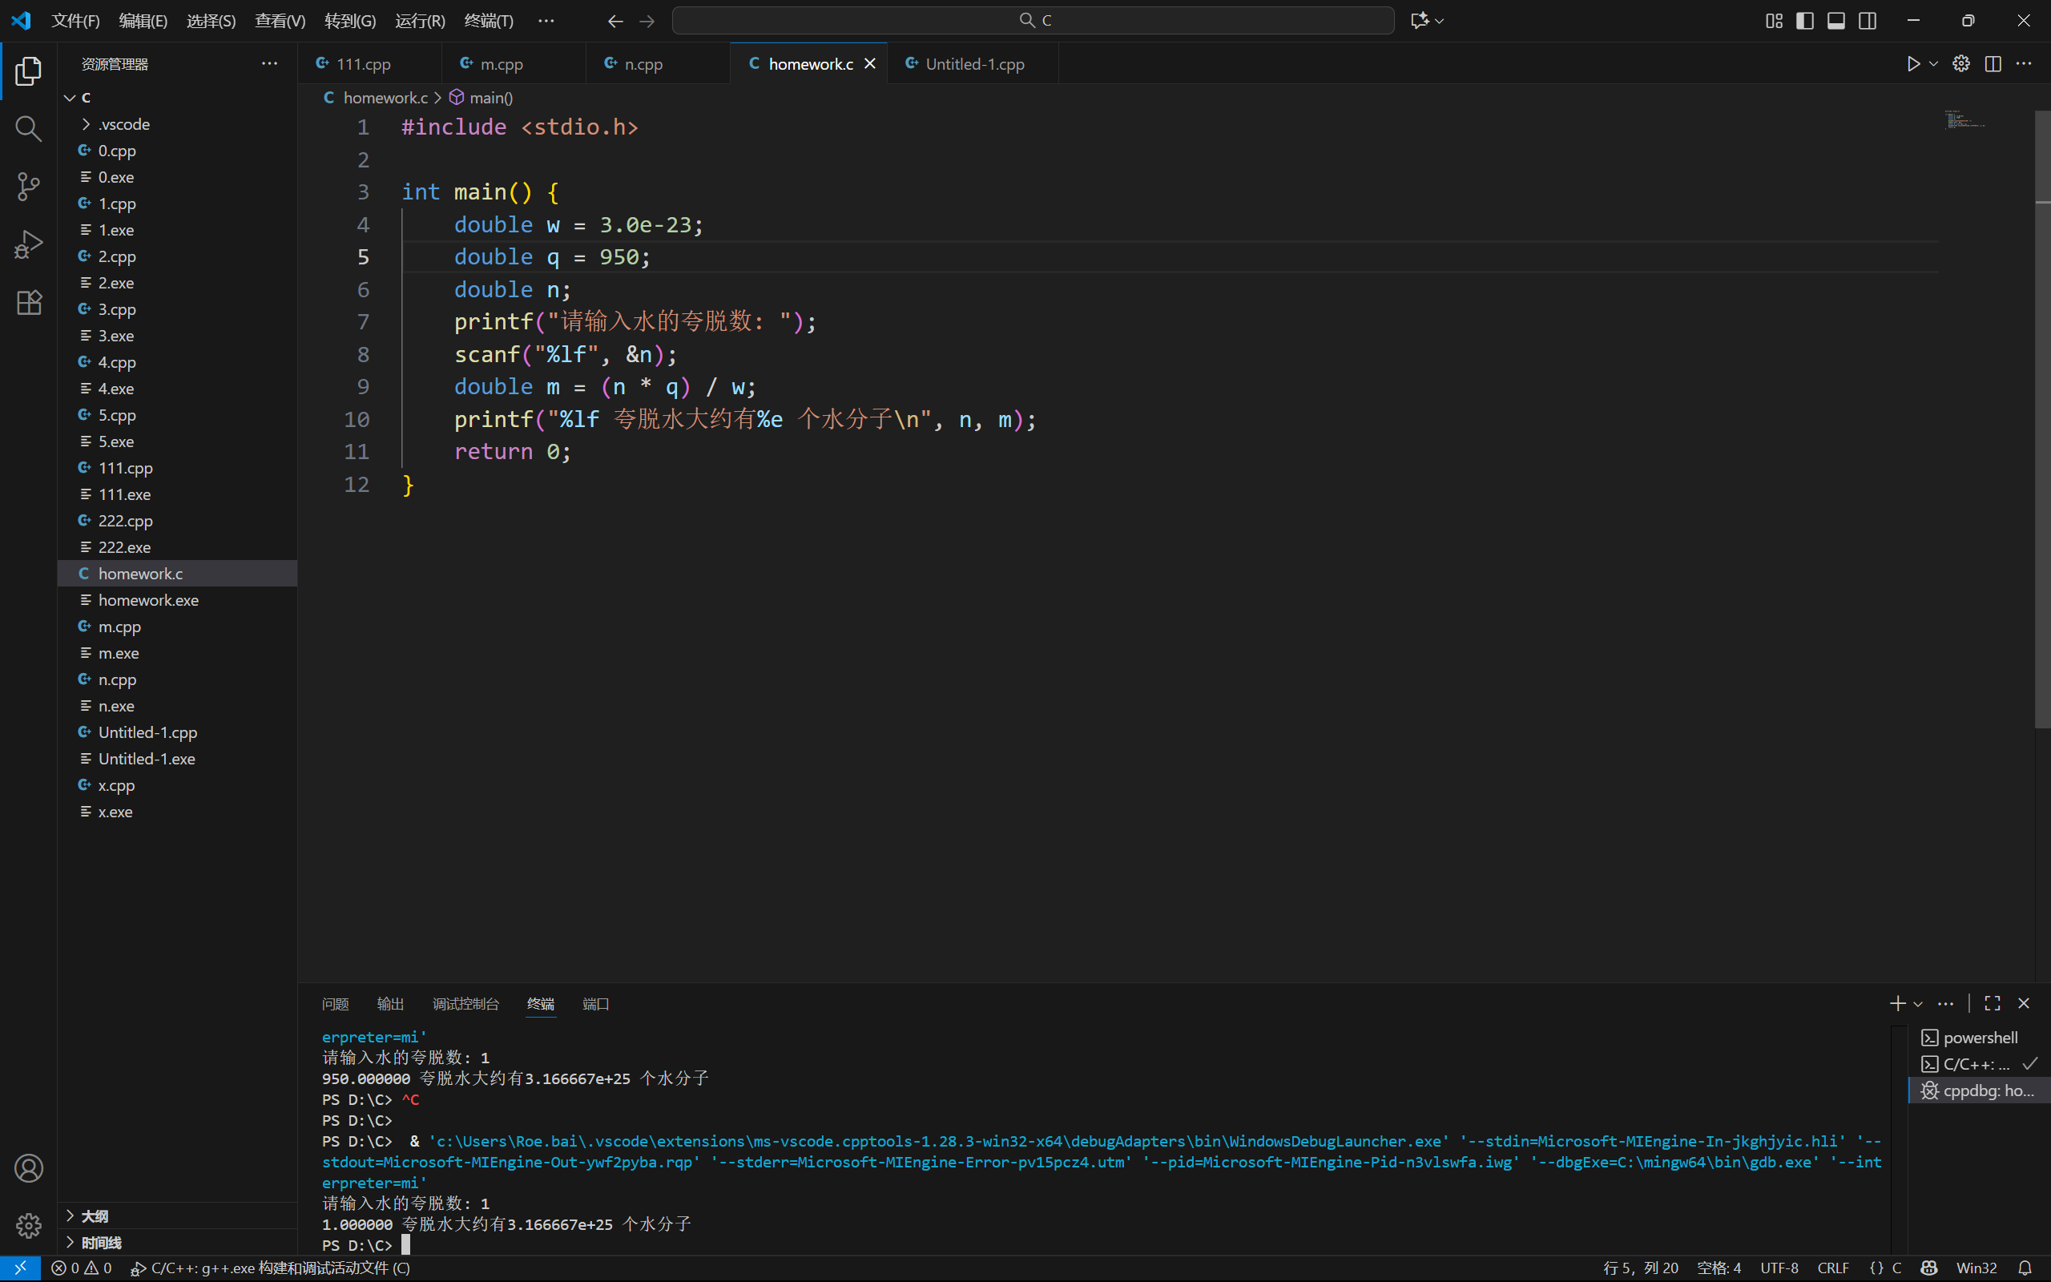The height and width of the screenshot is (1282, 2051).
Task: Click the Run C/C++ file play button
Action: click(1913, 63)
